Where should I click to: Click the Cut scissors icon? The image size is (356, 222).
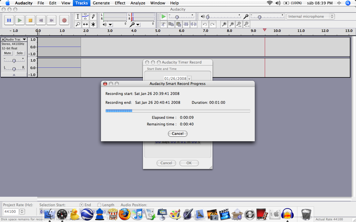click(x=164, y=24)
